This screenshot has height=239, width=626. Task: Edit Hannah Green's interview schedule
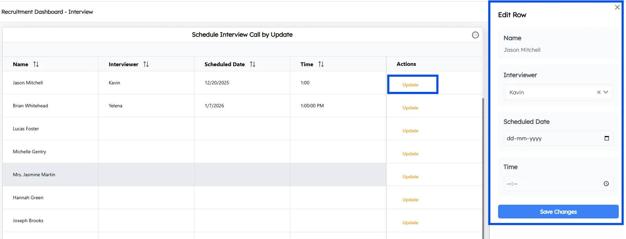pyautogui.click(x=410, y=200)
